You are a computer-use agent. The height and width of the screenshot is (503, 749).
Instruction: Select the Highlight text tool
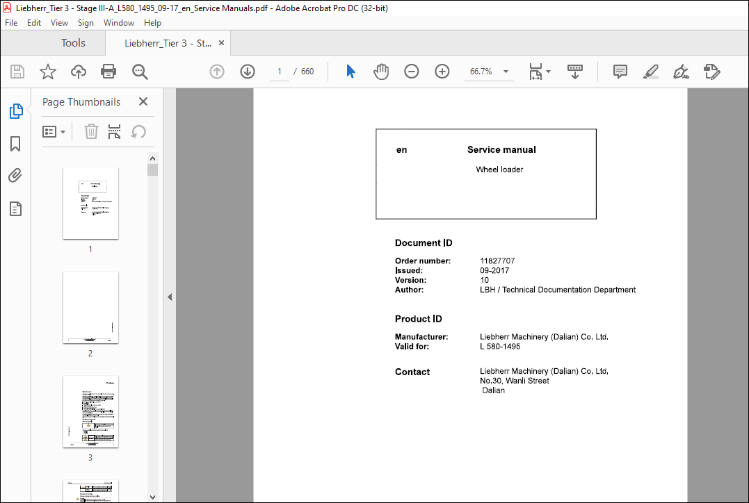651,72
